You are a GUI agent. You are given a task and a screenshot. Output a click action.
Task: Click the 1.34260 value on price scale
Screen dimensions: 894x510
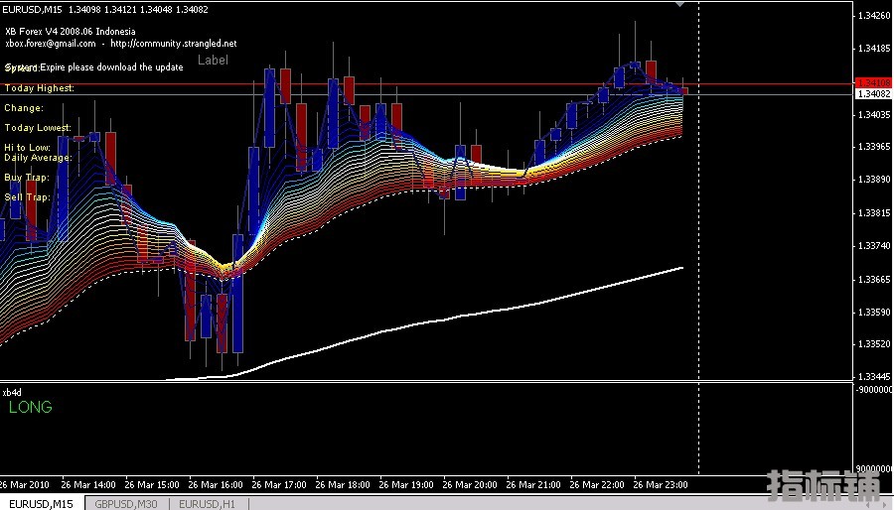(x=874, y=15)
